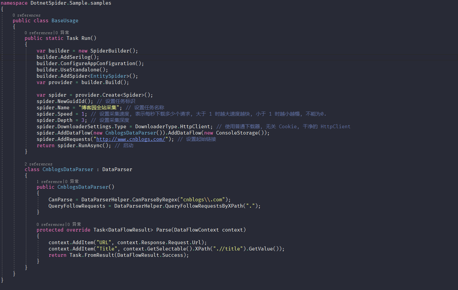The width and height of the screenshot is (458, 290).
Task: Click the CanParse property assignment
Action: (x=60, y=199)
